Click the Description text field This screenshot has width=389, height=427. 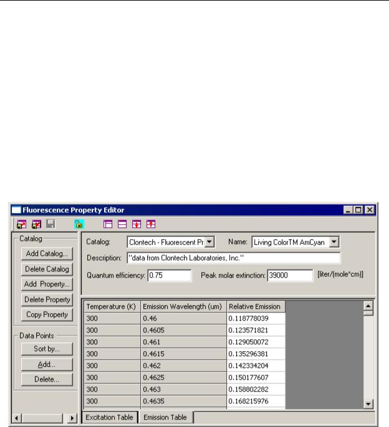pos(234,258)
